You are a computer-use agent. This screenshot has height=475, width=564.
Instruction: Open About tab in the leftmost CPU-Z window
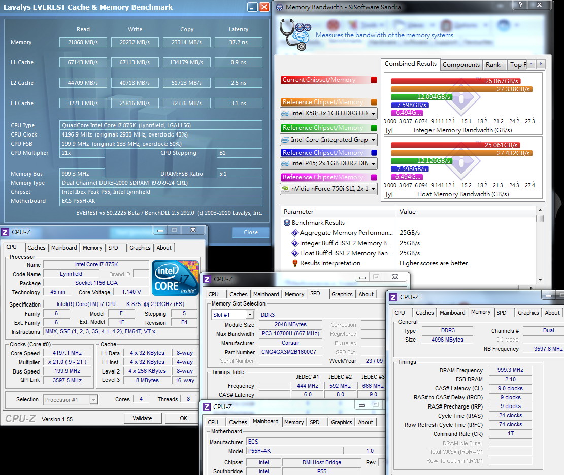point(164,248)
